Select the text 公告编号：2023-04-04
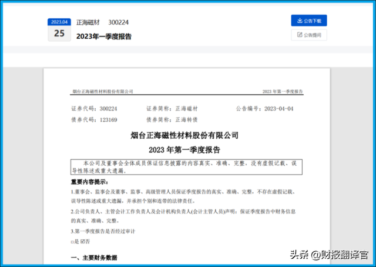This screenshot has height=267, width=376. [x=264, y=109]
